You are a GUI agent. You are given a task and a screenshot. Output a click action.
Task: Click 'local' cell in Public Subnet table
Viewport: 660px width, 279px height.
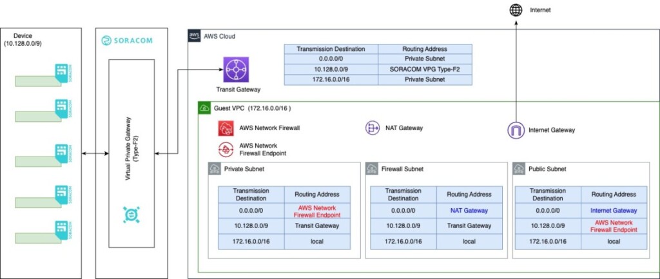tap(614, 242)
